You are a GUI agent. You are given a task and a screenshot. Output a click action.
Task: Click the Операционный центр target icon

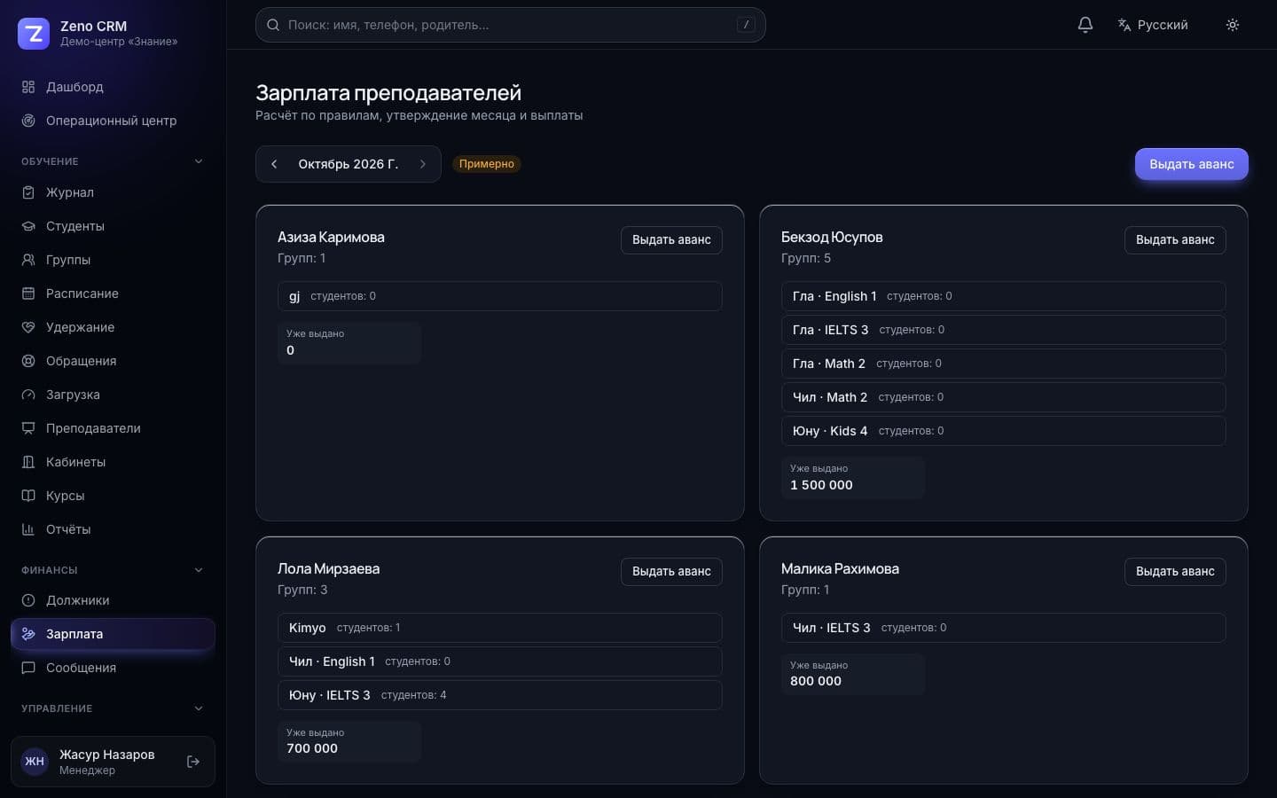click(28, 121)
